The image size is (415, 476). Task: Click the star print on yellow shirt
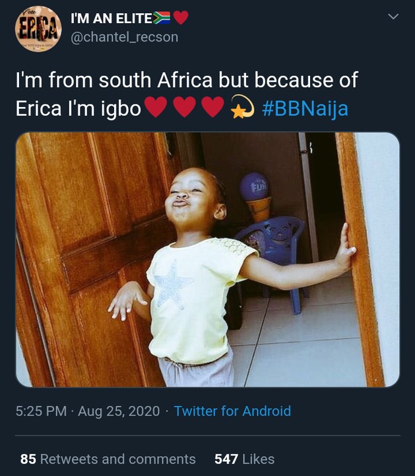tap(172, 284)
